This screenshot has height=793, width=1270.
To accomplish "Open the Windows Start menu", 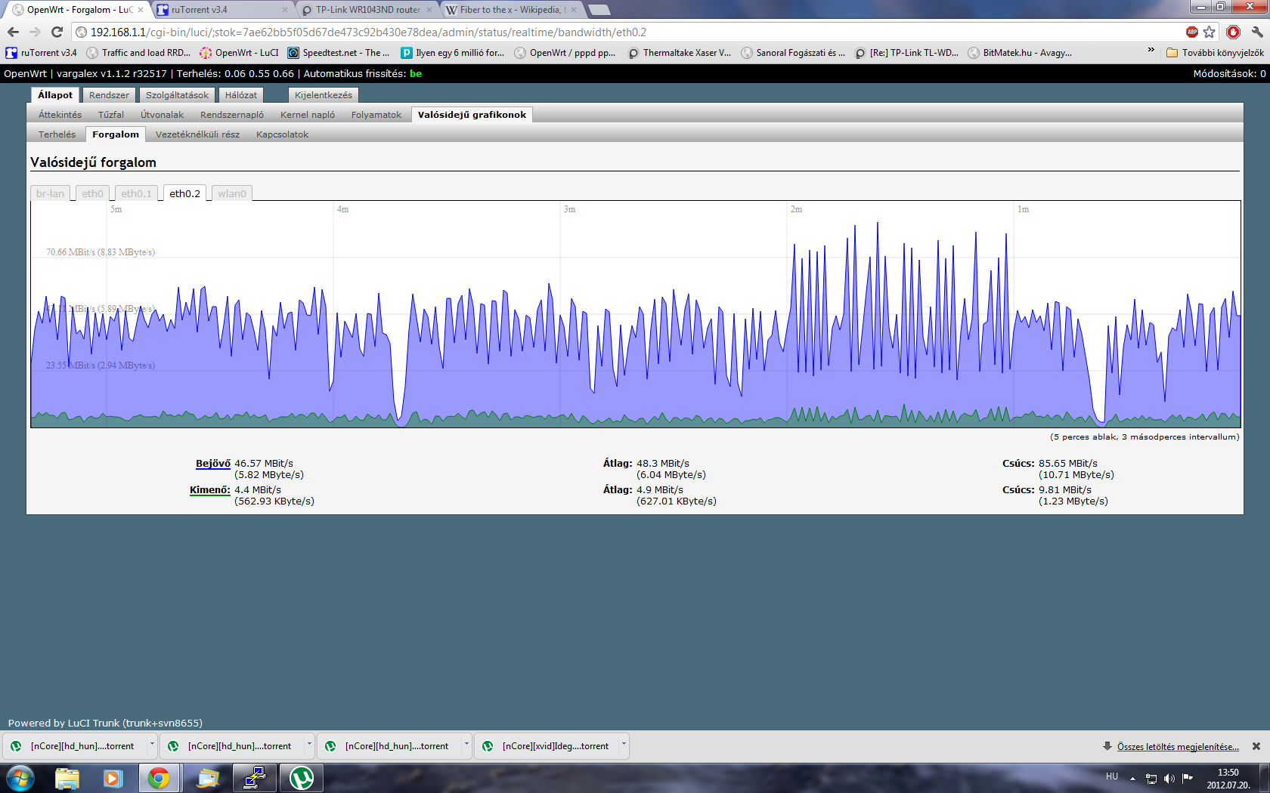I will pos(20,778).
